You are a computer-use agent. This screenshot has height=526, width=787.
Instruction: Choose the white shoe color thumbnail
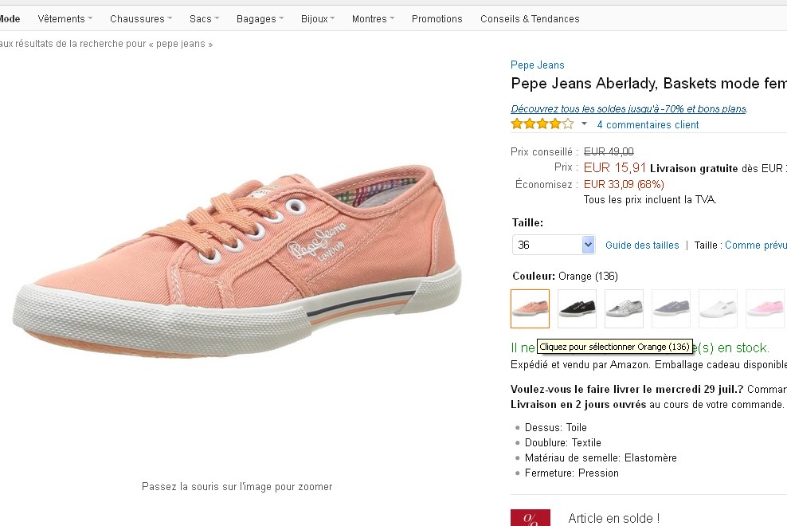click(x=718, y=308)
